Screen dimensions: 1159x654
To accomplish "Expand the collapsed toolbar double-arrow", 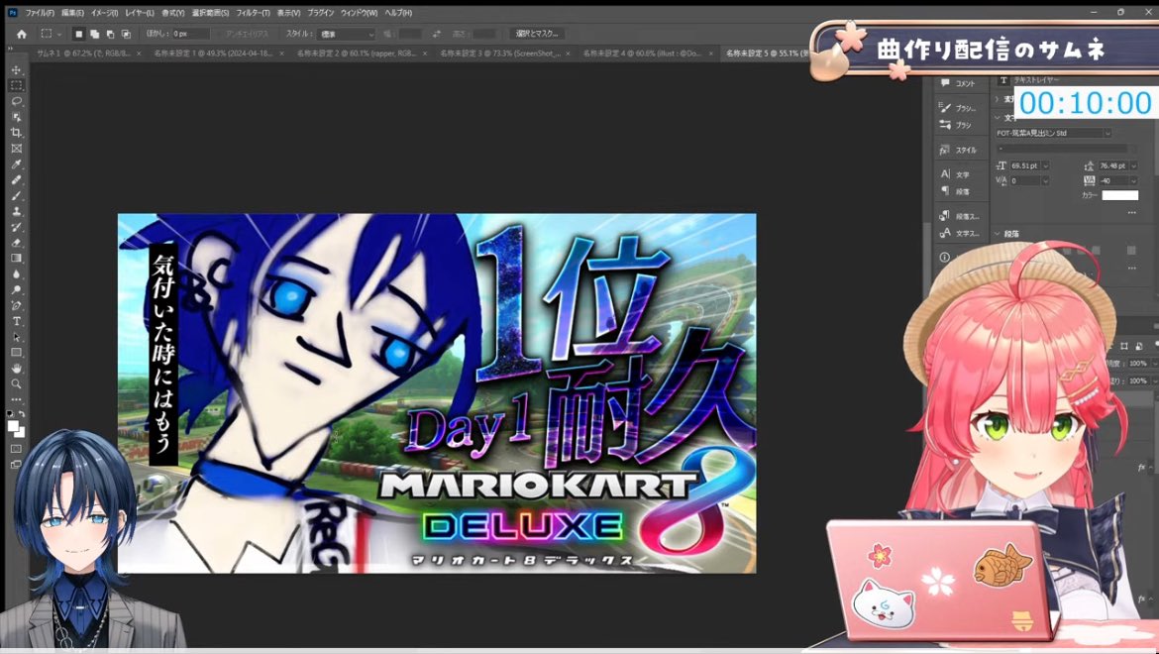I will [x=10, y=49].
